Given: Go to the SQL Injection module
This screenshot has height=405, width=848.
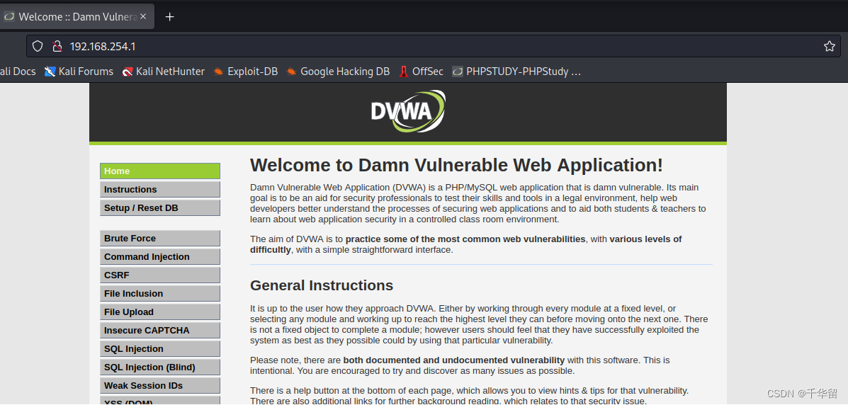Looking at the screenshot, I should pos(160,349).
